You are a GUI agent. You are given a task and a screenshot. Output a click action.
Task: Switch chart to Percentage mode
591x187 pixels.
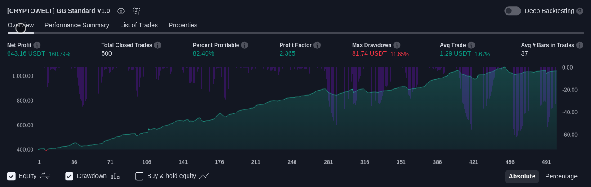pyautogui.click(x=561, y=176)
